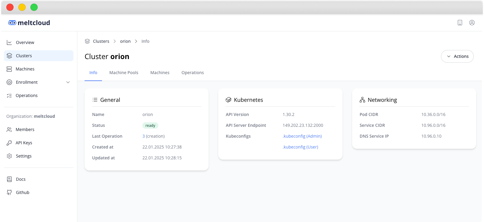Click the Clusters layers icon in sidebar
The width and height of the screenshot is (484, 222).
(x=9, y=56)
